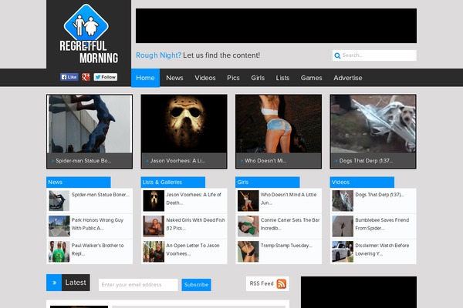Click the Facebook Like button
The height and width of the screenshot is (308, 463).
69,77
